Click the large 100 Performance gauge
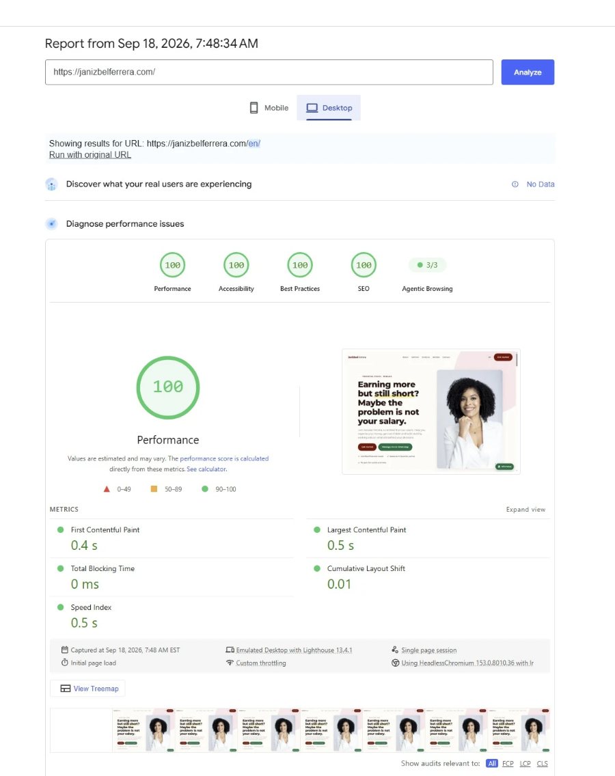Screen dimensions: 615x776 point(168,387)
